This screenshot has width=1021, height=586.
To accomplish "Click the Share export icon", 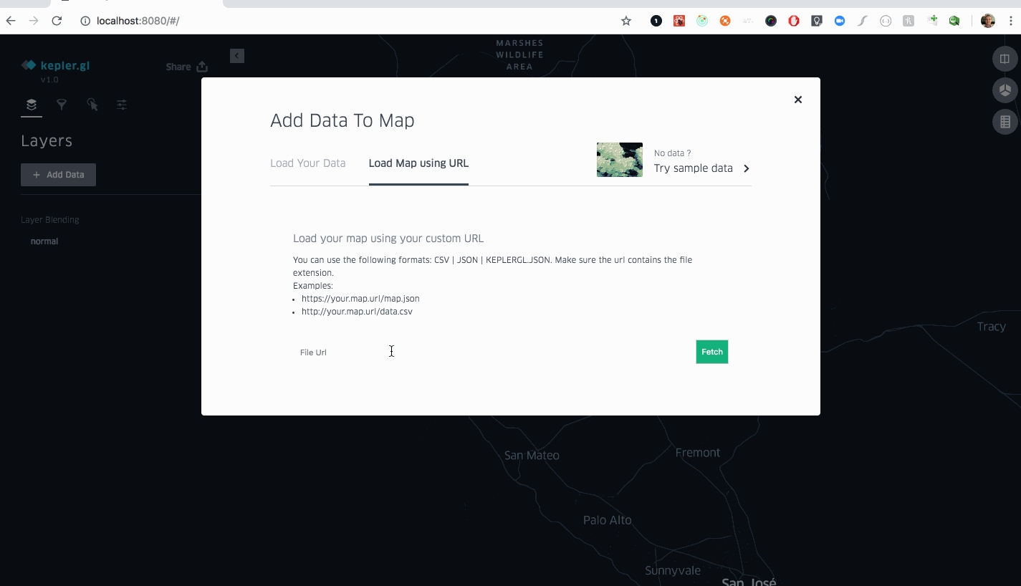I will coord(202,67).
